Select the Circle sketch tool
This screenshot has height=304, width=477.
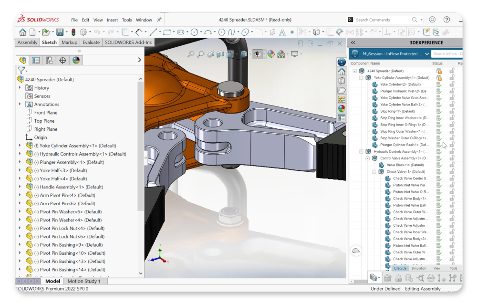click(x=194, y=32)
